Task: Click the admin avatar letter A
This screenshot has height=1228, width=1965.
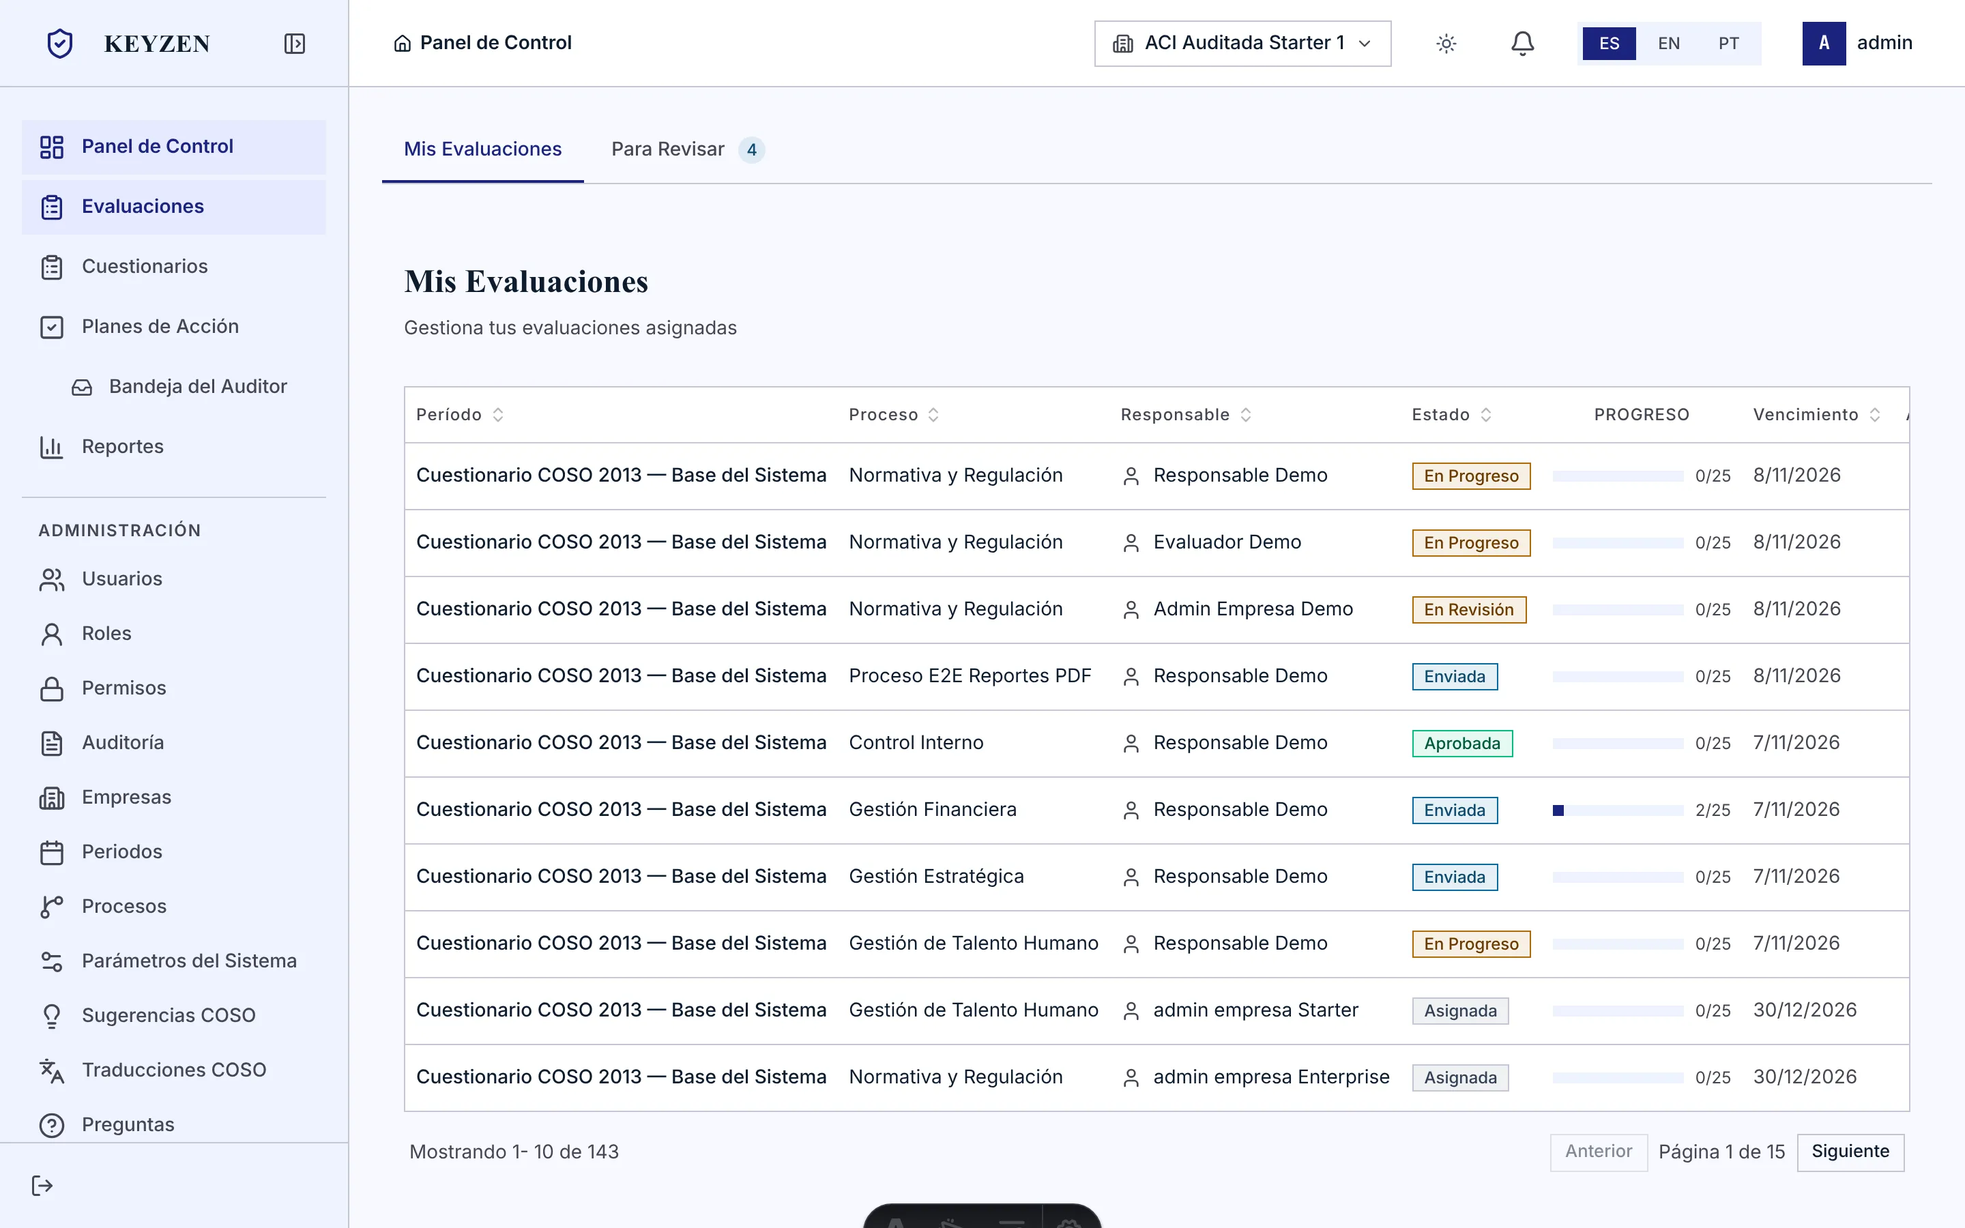Action: click(x=1824, y=43)
